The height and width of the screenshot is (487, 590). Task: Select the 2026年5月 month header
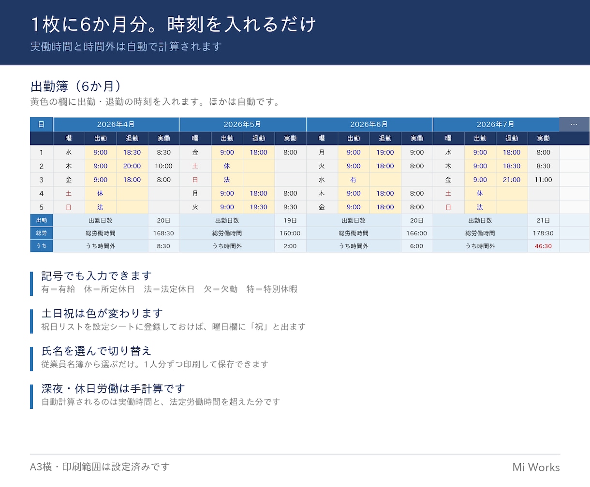click(x=243, y=124)
